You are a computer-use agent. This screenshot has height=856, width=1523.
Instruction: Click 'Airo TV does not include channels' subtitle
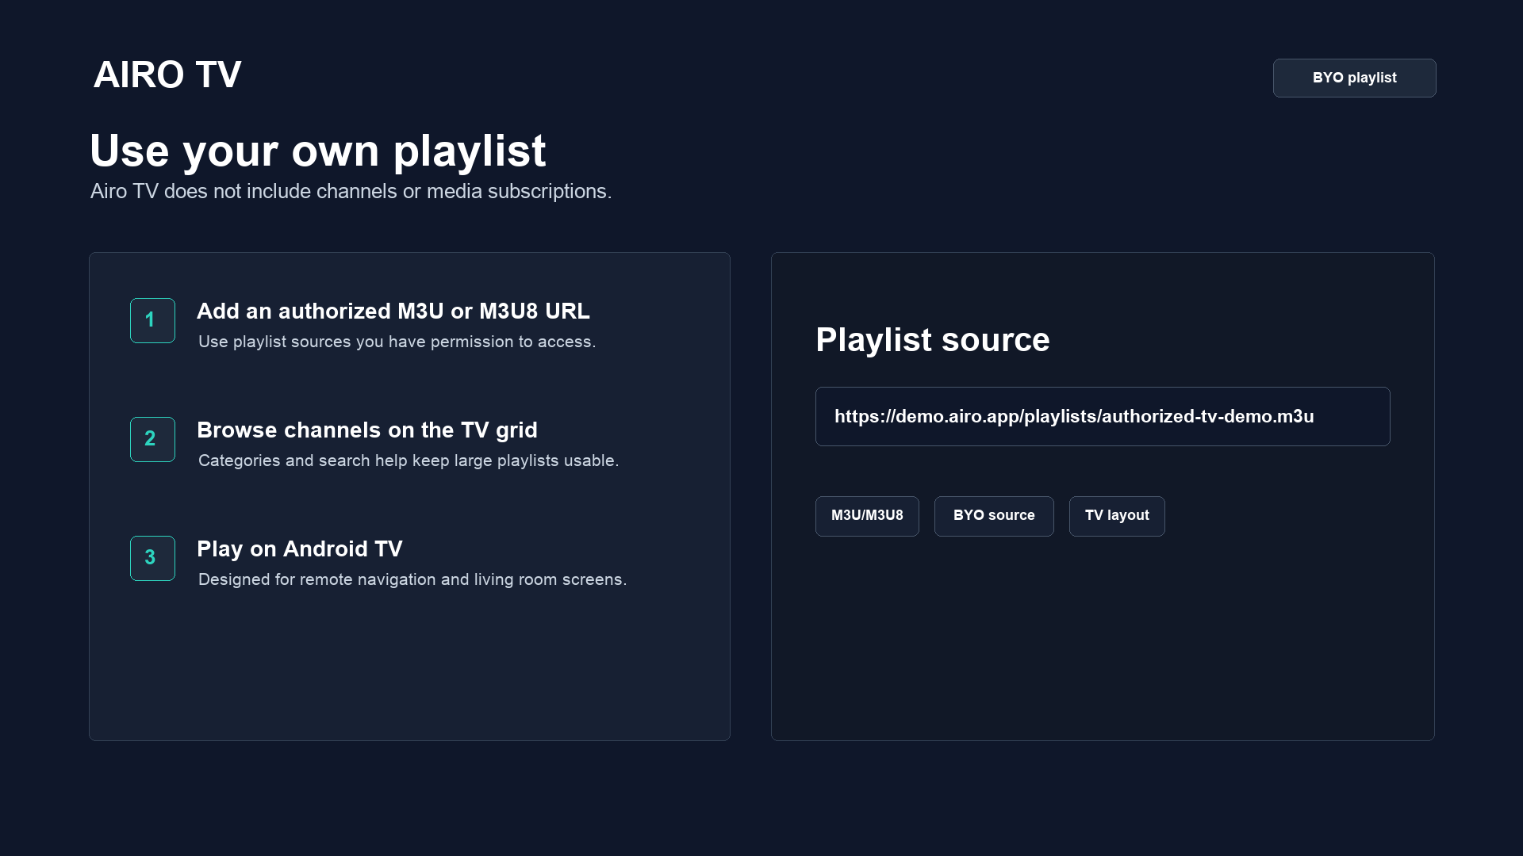351,192
